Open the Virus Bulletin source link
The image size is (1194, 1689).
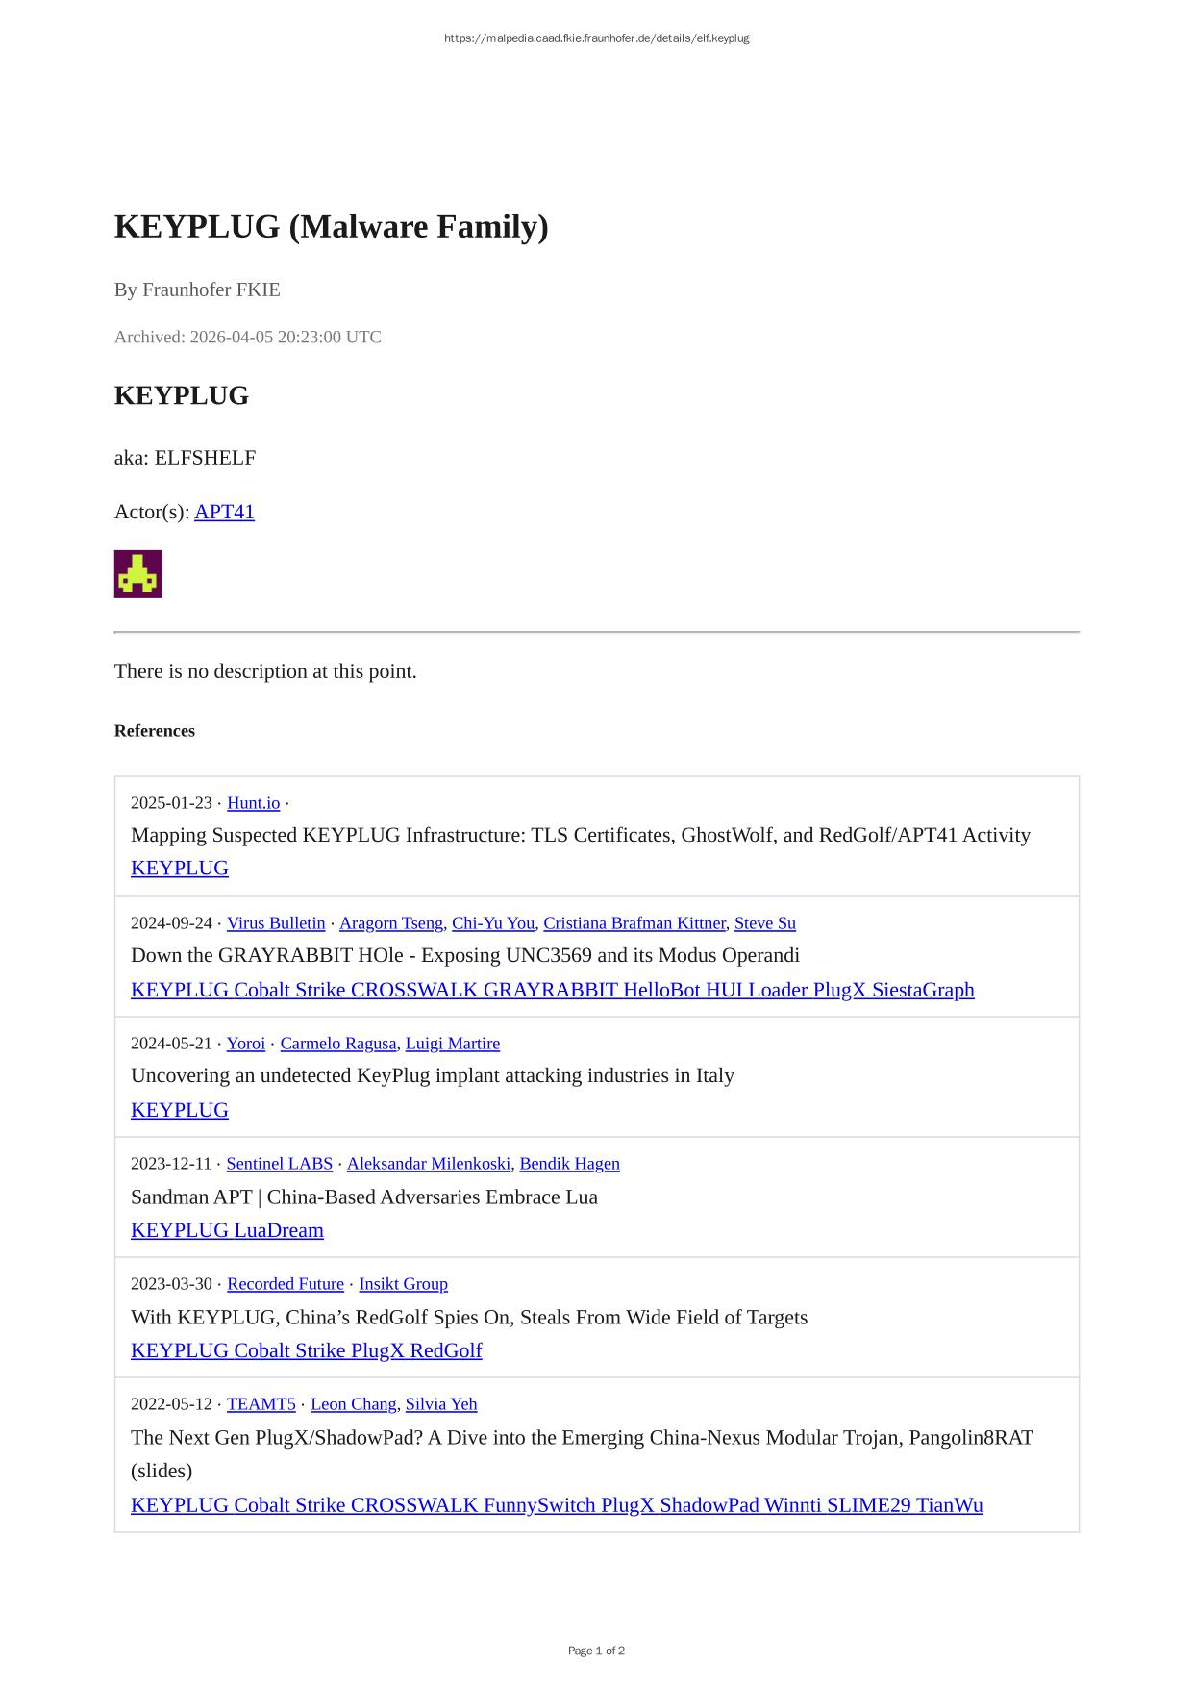click(276, 923)
